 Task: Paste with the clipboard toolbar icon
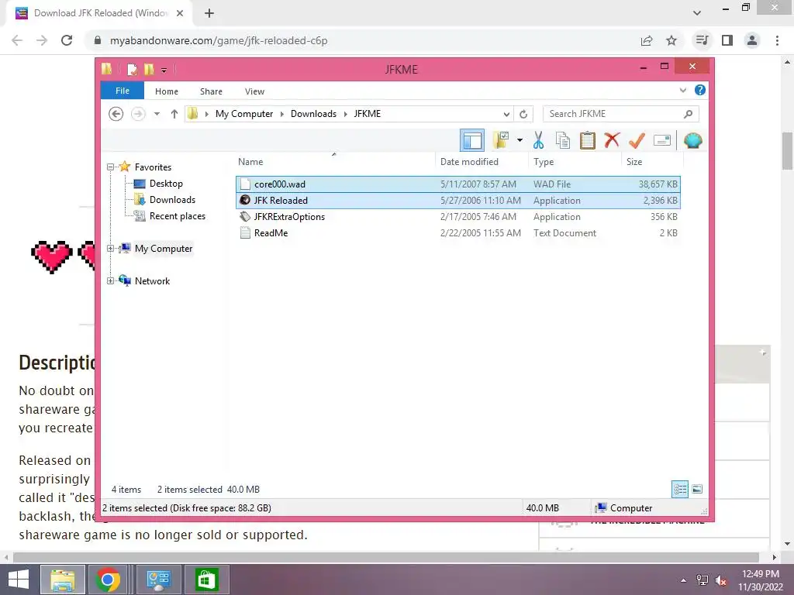588,140
